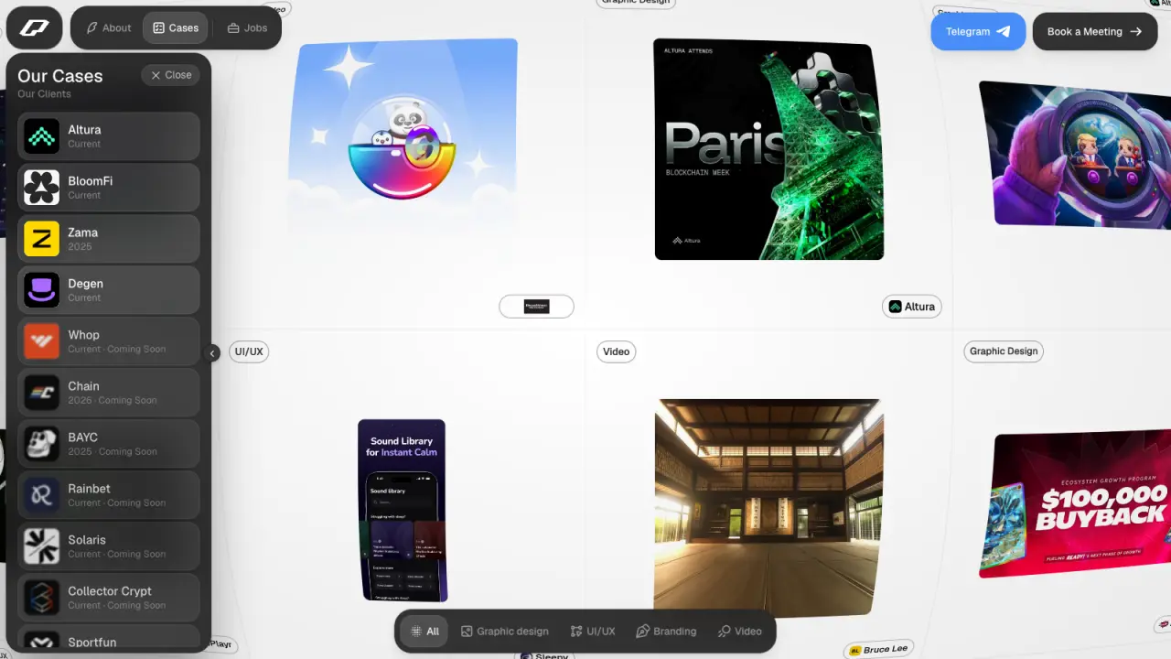Image resolution: width=1171 pixels, height=659 pixels.
Task: Filter by Graphic design
Action: click(505, 631)
